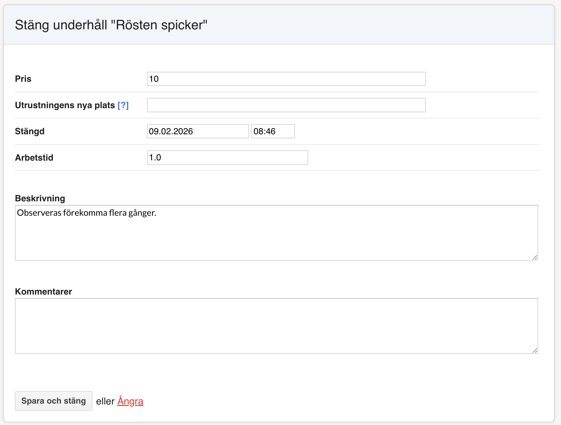Click inside the Beskrivning text area

coord(276,233)
